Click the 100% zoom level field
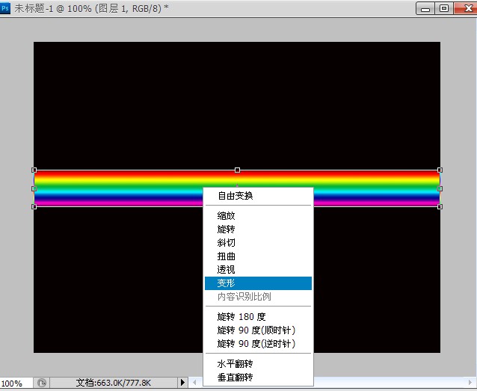Viewport: 477px width, 391px height. [x=16, y=383]
